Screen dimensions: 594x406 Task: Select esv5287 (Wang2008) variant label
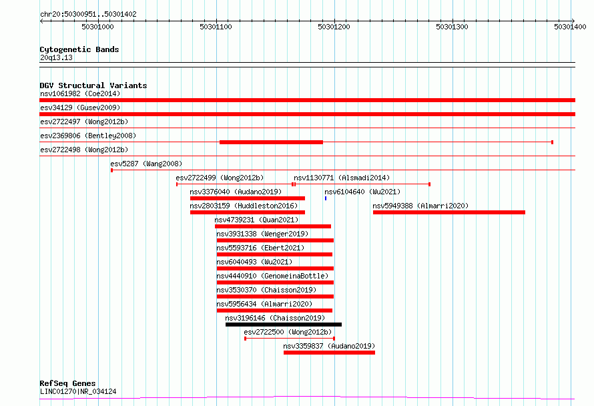(x=146, y=164)
